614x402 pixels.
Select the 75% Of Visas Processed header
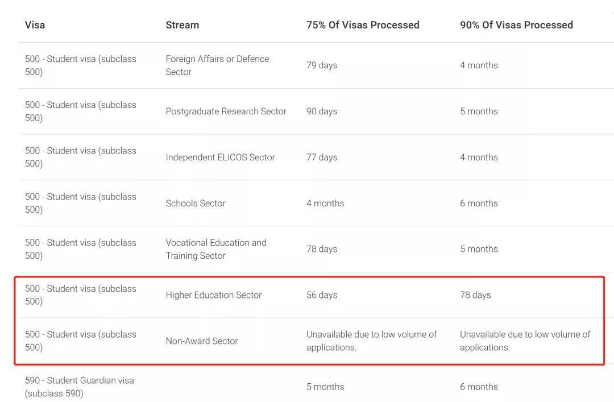tap(363, 25)
